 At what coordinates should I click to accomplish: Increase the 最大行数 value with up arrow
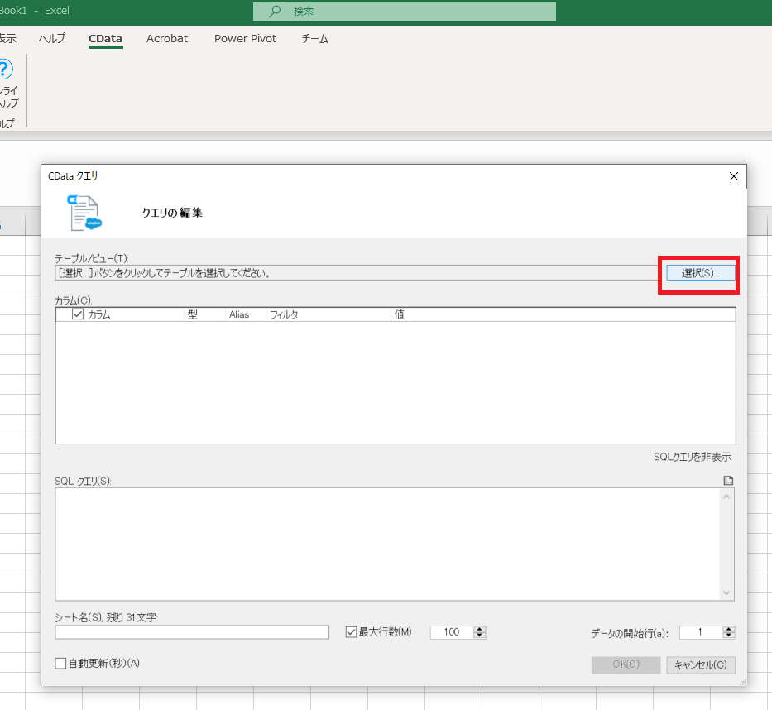pos(480,629)
